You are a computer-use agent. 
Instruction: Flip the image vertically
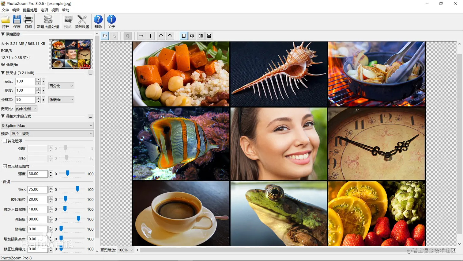tap(150, 36)
